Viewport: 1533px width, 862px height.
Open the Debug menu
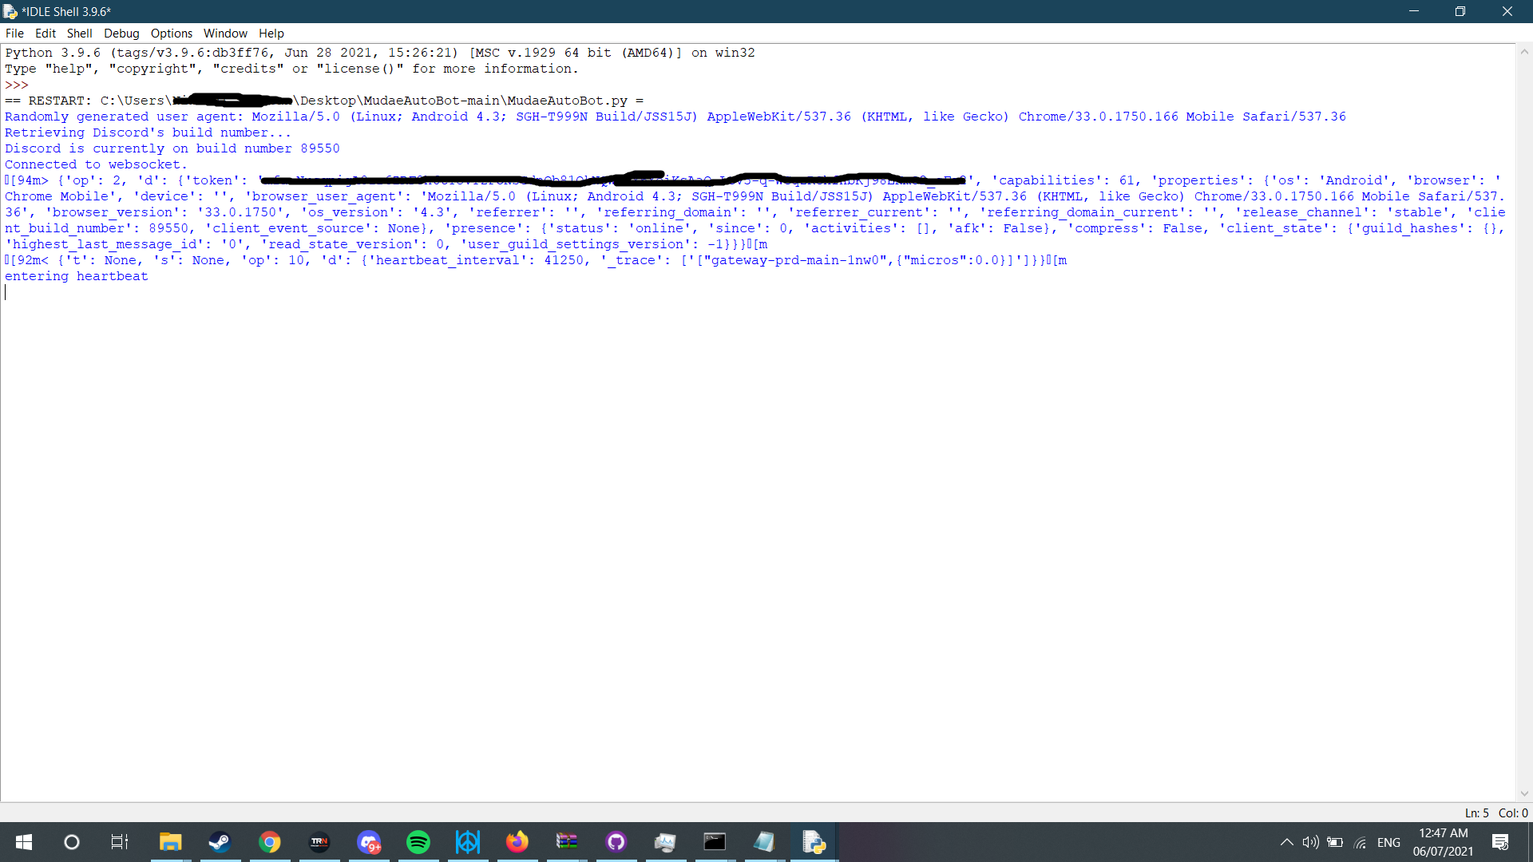(x=121, y=34)
